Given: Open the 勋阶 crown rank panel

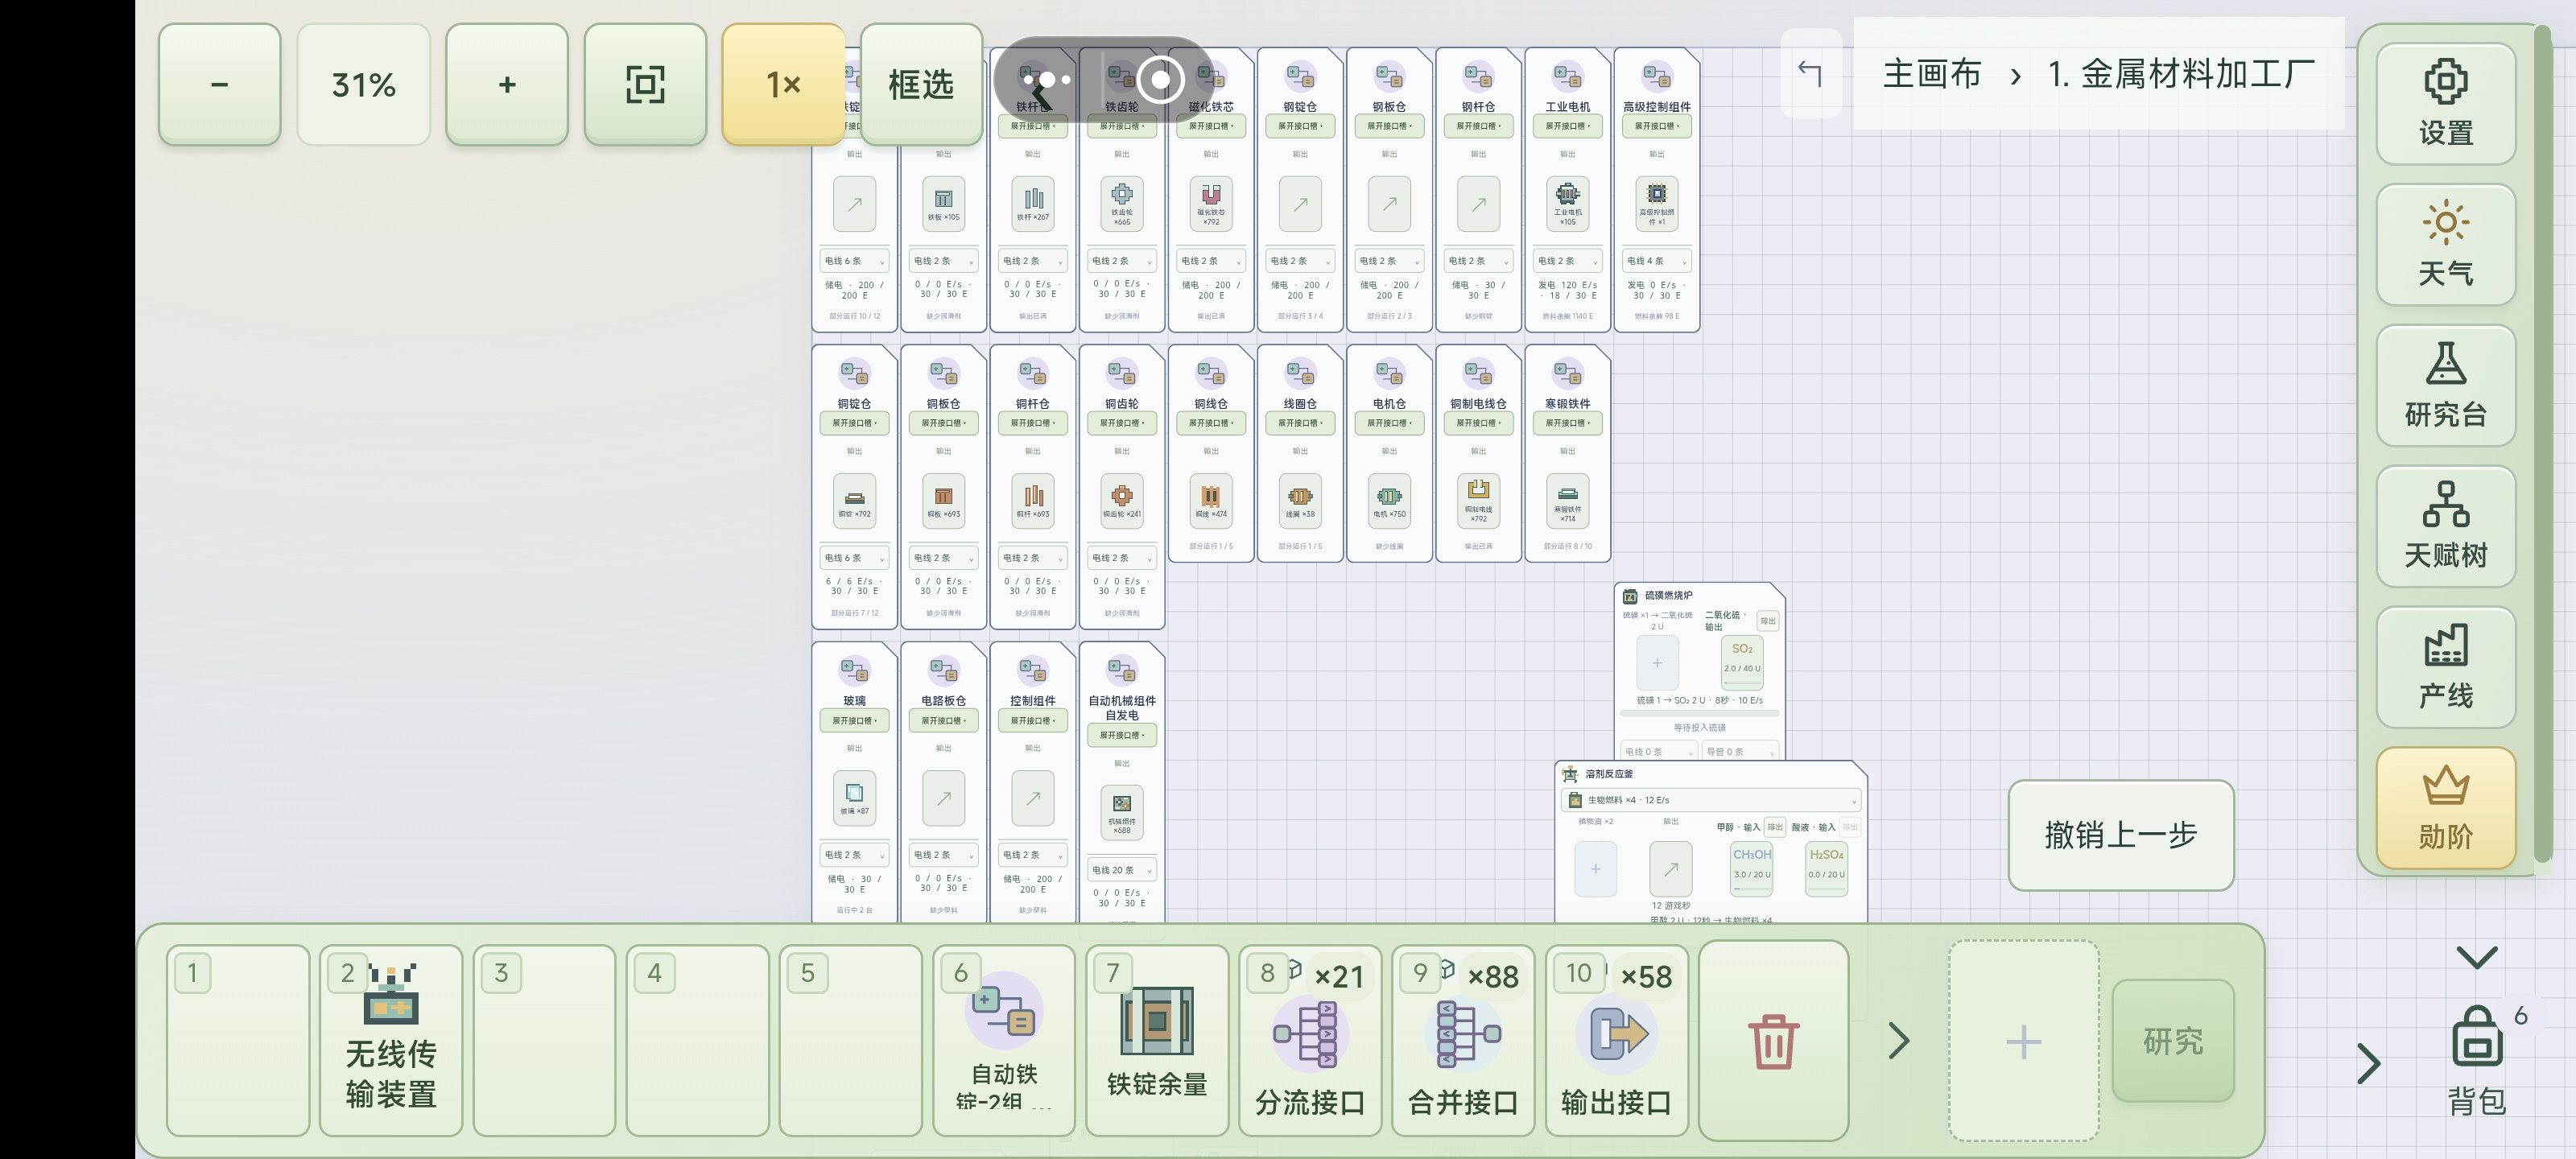Looking at the screenshot, I should point(2445,808).
